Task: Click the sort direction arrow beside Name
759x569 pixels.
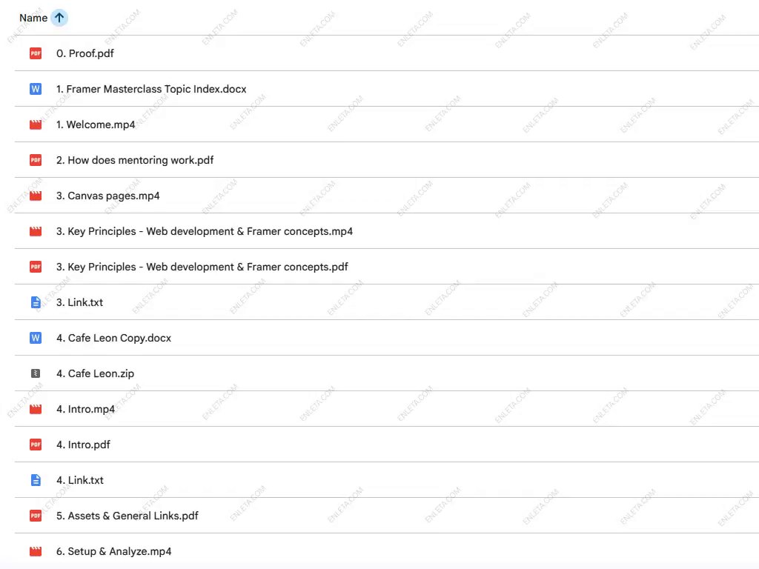Action: coord(59,18)
